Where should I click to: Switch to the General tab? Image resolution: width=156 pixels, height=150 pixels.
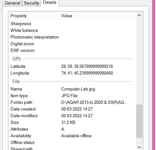[12, 3]
